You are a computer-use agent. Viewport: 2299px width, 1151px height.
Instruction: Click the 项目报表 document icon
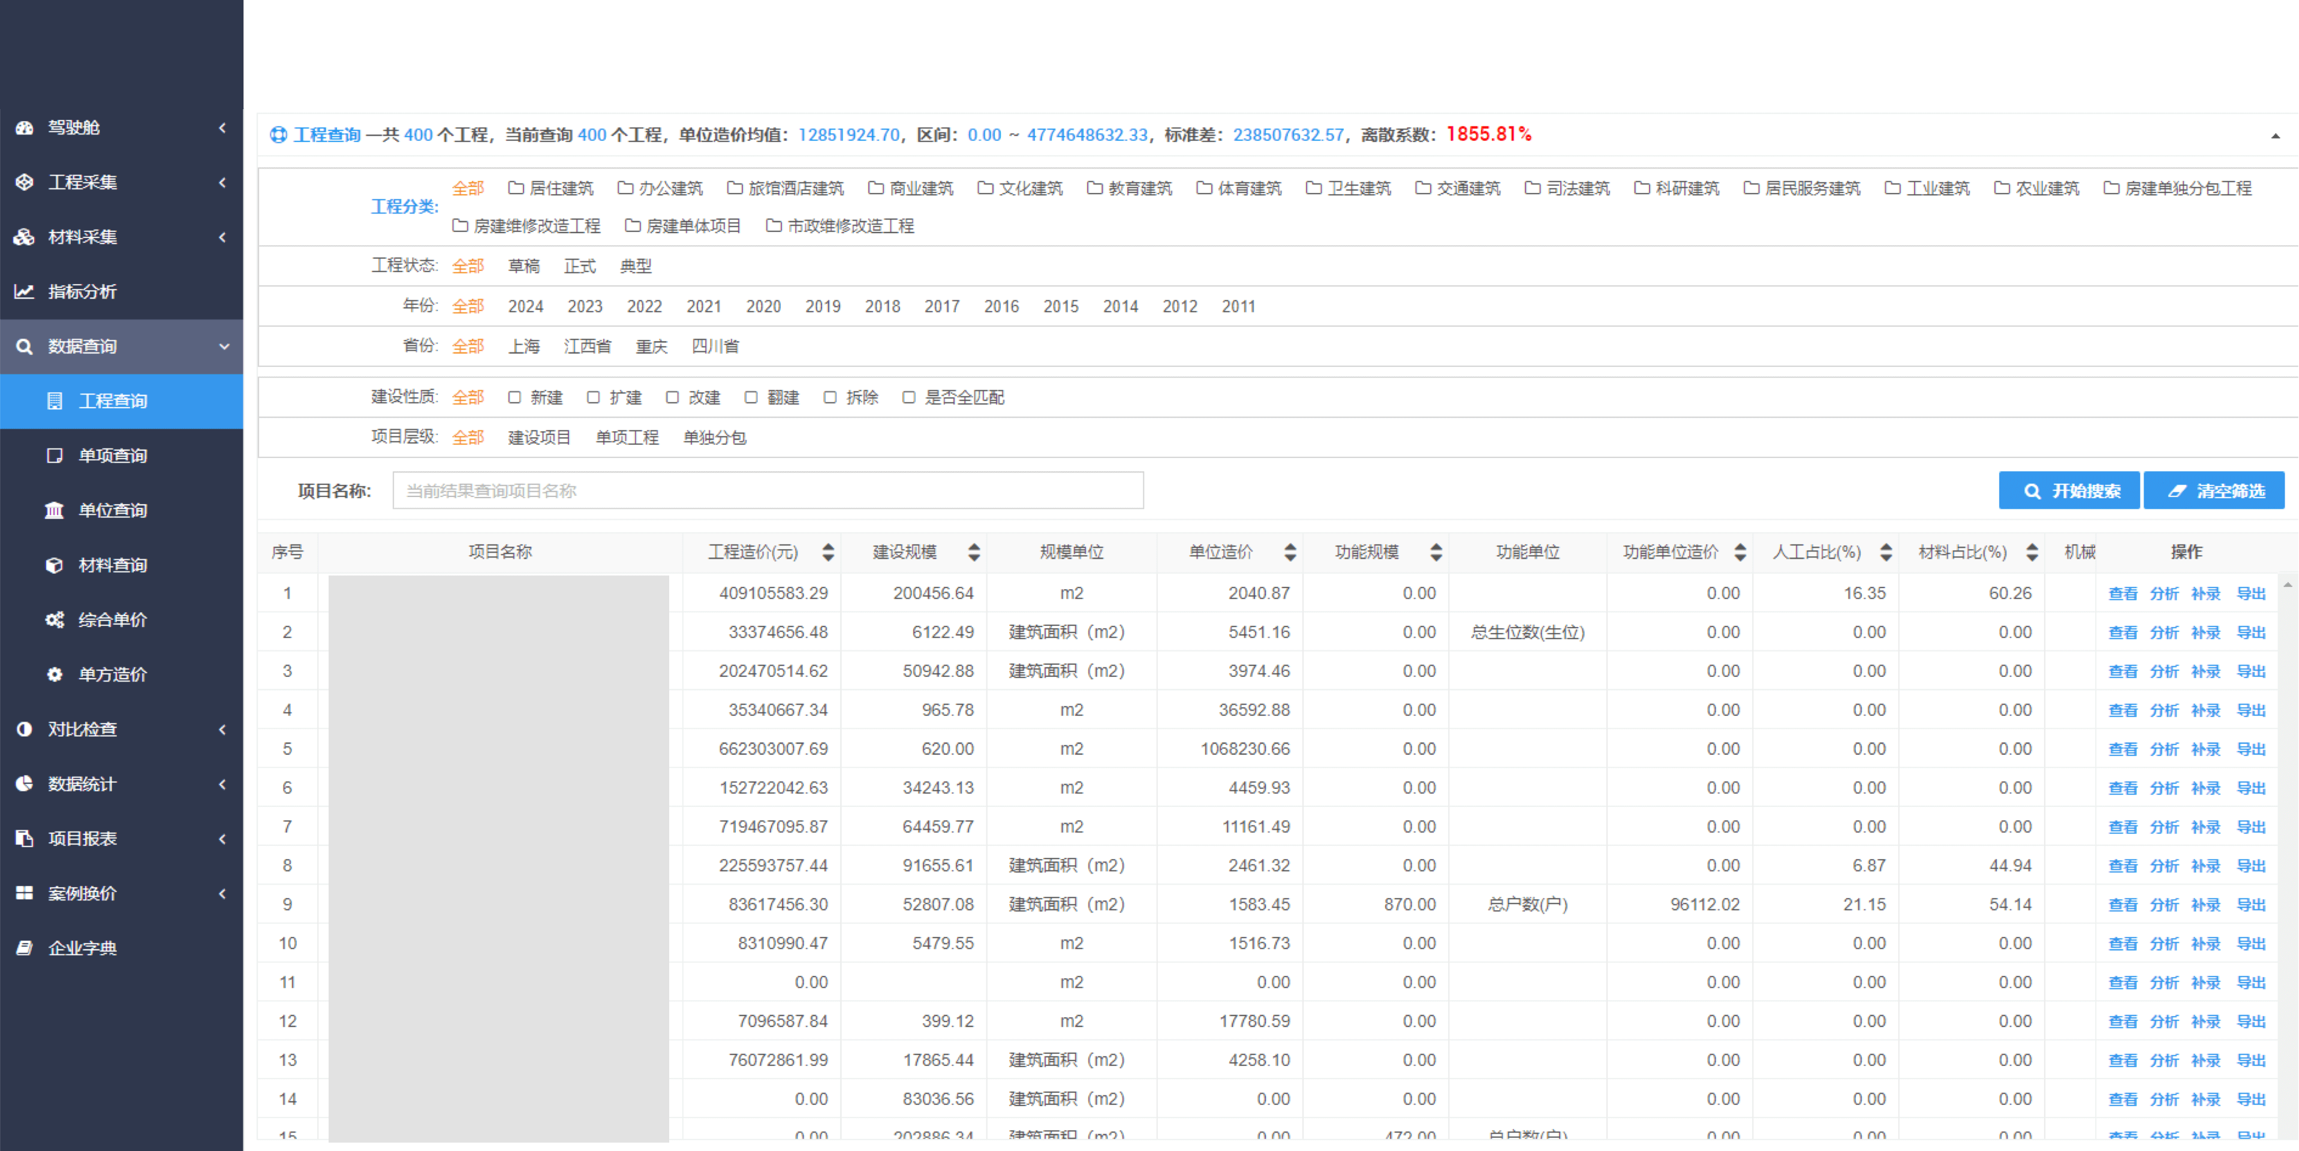24,839
